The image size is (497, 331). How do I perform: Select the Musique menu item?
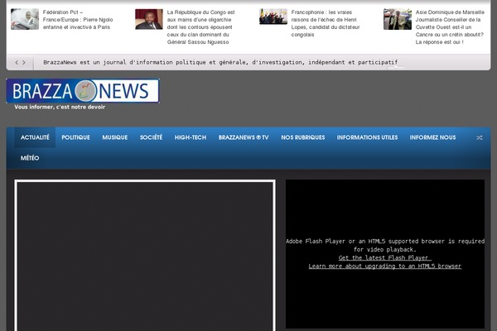115,137
